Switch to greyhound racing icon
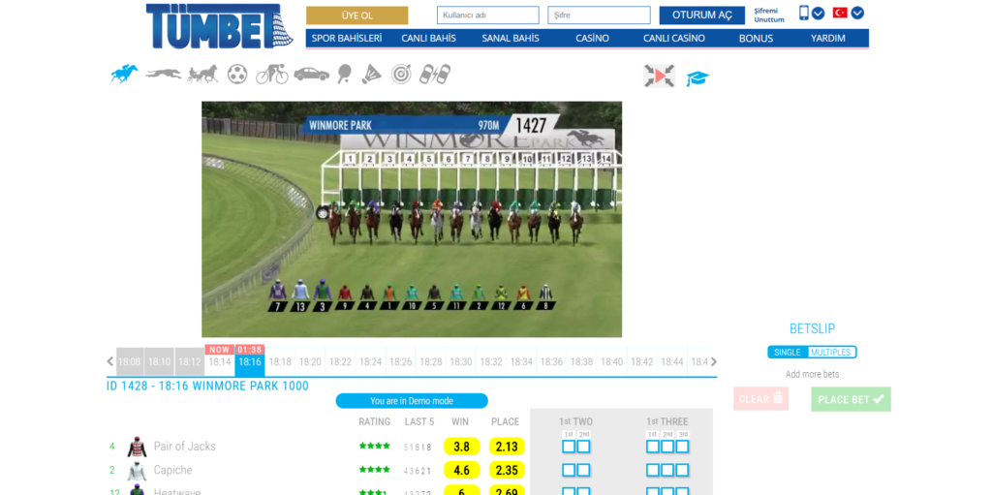Viewport: 992px width, 495px height. pyautogui.click(x=163, y=74)
